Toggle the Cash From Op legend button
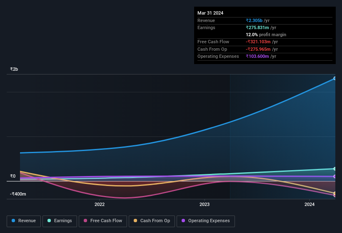 [x=152, y=221]
